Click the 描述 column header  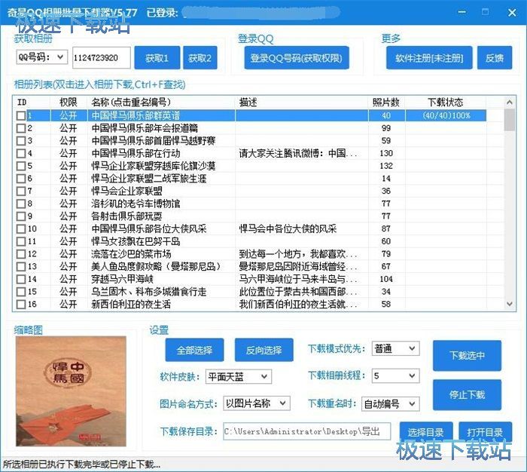[302, 103]
